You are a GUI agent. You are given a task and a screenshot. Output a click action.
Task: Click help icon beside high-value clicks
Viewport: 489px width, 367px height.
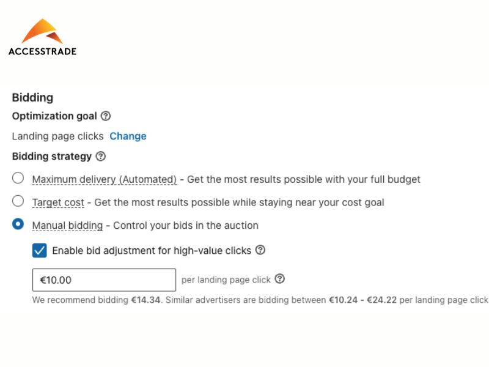[260, 250]
